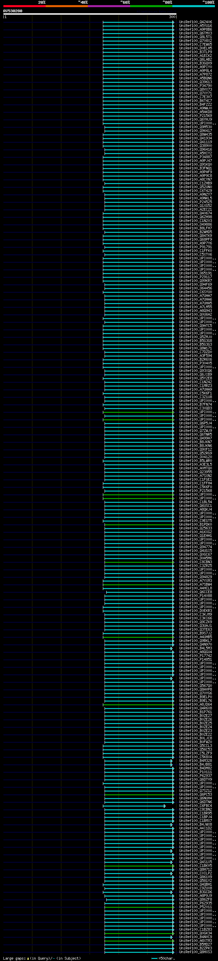Select hit UniRef100_A7P872
The height and width of the screenshot is (961, 218).
tap(196, 74)
